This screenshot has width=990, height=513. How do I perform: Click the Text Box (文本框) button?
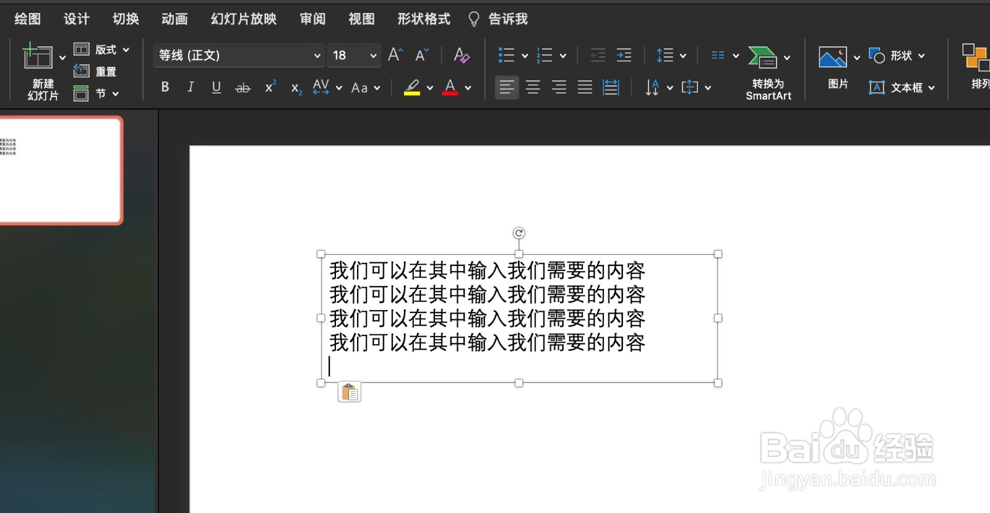pos(895,88)
